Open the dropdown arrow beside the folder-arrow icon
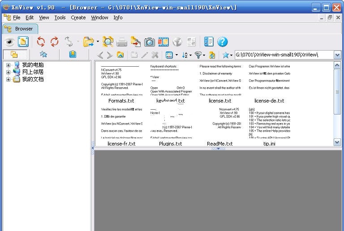This screenshot has width=344, height=231. click(98, 42)
